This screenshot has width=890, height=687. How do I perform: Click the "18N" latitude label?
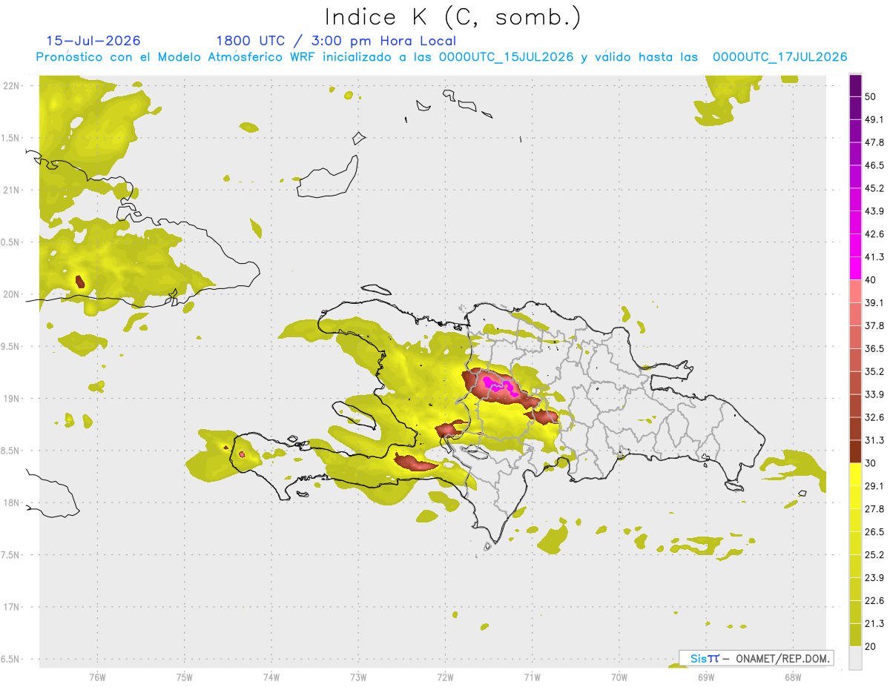coord(12,503)
